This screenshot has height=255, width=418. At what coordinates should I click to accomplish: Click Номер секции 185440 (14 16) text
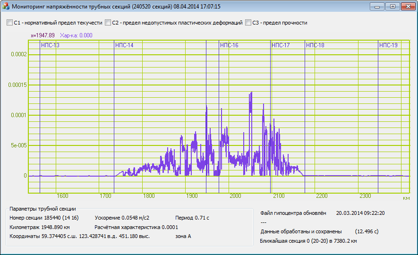44,218
